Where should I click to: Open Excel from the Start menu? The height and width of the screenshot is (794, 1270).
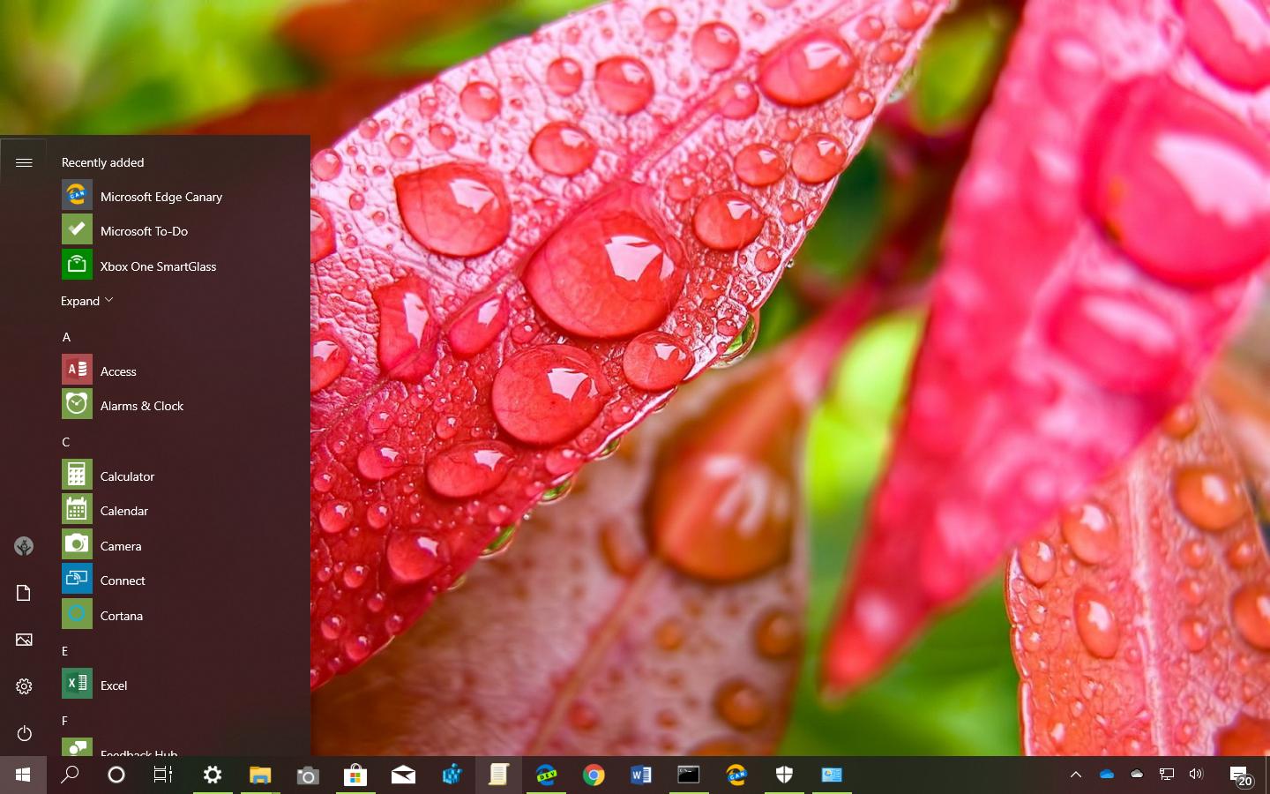tap(114, 685)
